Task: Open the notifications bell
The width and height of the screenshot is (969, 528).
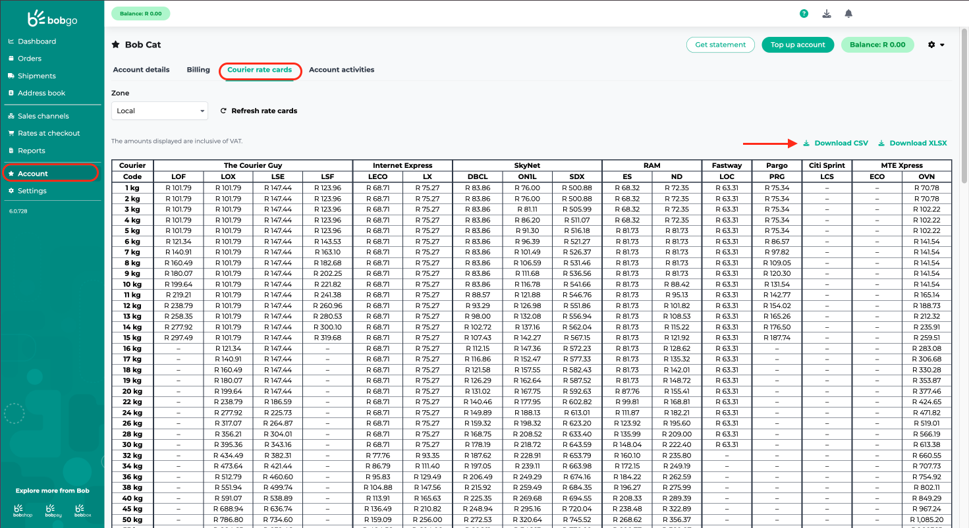Action: click(x=848, y=13)
